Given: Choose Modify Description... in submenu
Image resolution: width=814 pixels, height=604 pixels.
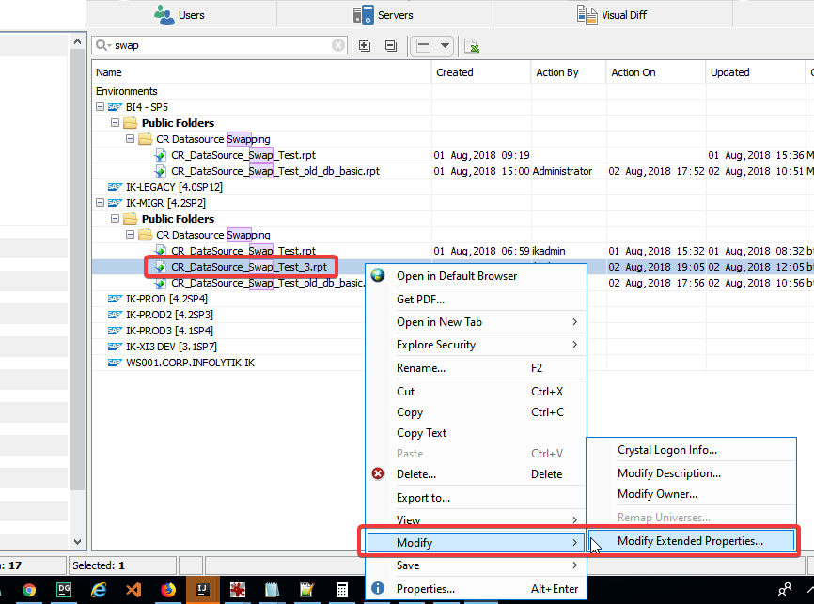Looking at the screenshot, I should (x=692, y=473).
